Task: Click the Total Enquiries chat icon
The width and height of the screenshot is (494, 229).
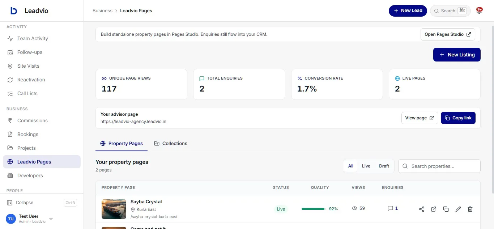Action: tap(202, 78)
